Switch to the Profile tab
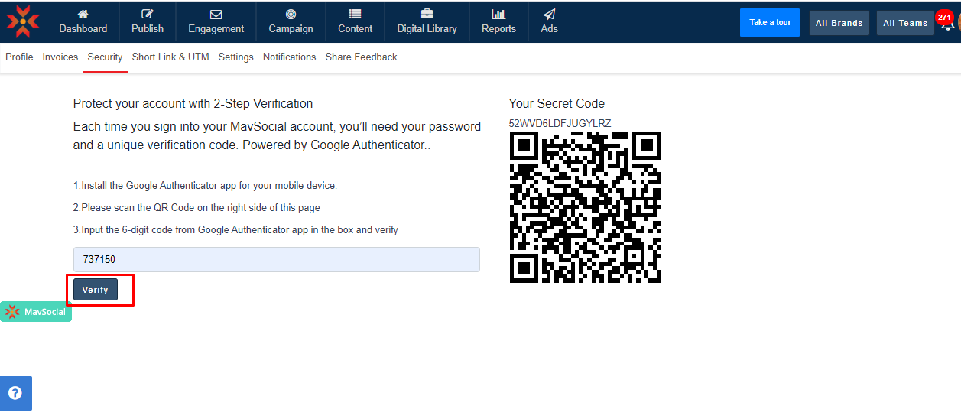Viewport: 961px width, 419px height. click(x=19, y=57)
